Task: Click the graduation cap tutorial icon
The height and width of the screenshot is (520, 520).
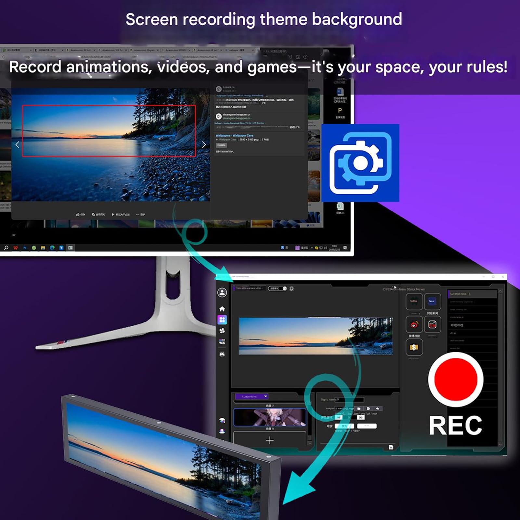Action: pos(222,421)
